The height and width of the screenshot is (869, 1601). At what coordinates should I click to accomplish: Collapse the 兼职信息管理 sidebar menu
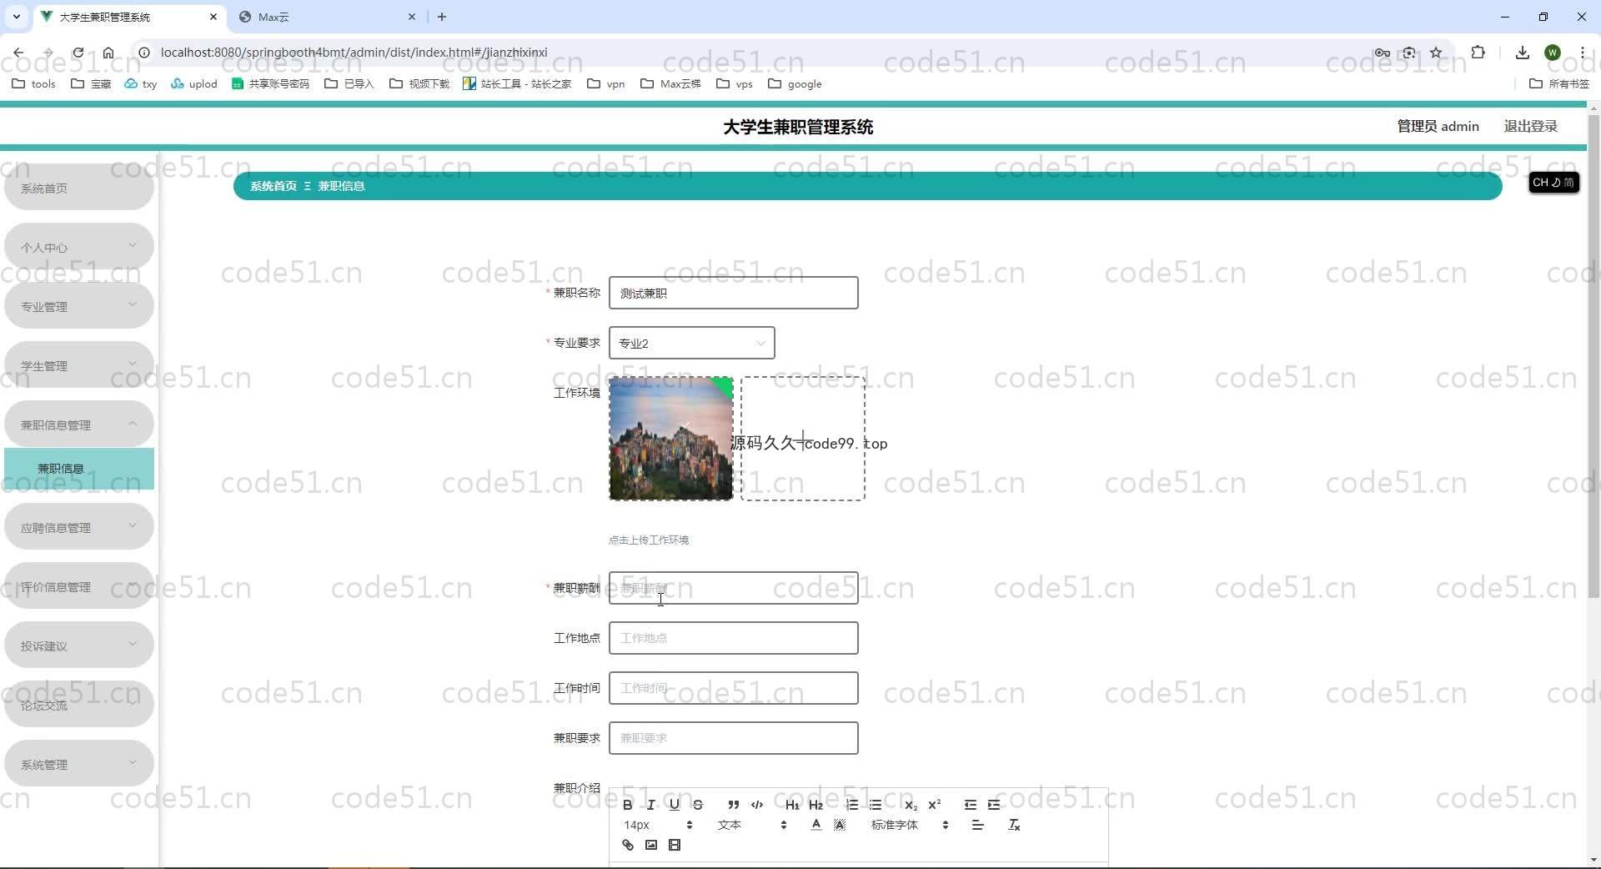click(x=79, y=424)
